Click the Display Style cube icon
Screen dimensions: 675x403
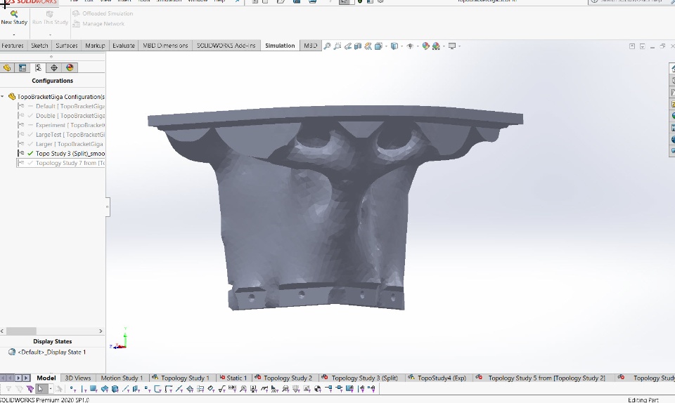(x=394, y=46)
